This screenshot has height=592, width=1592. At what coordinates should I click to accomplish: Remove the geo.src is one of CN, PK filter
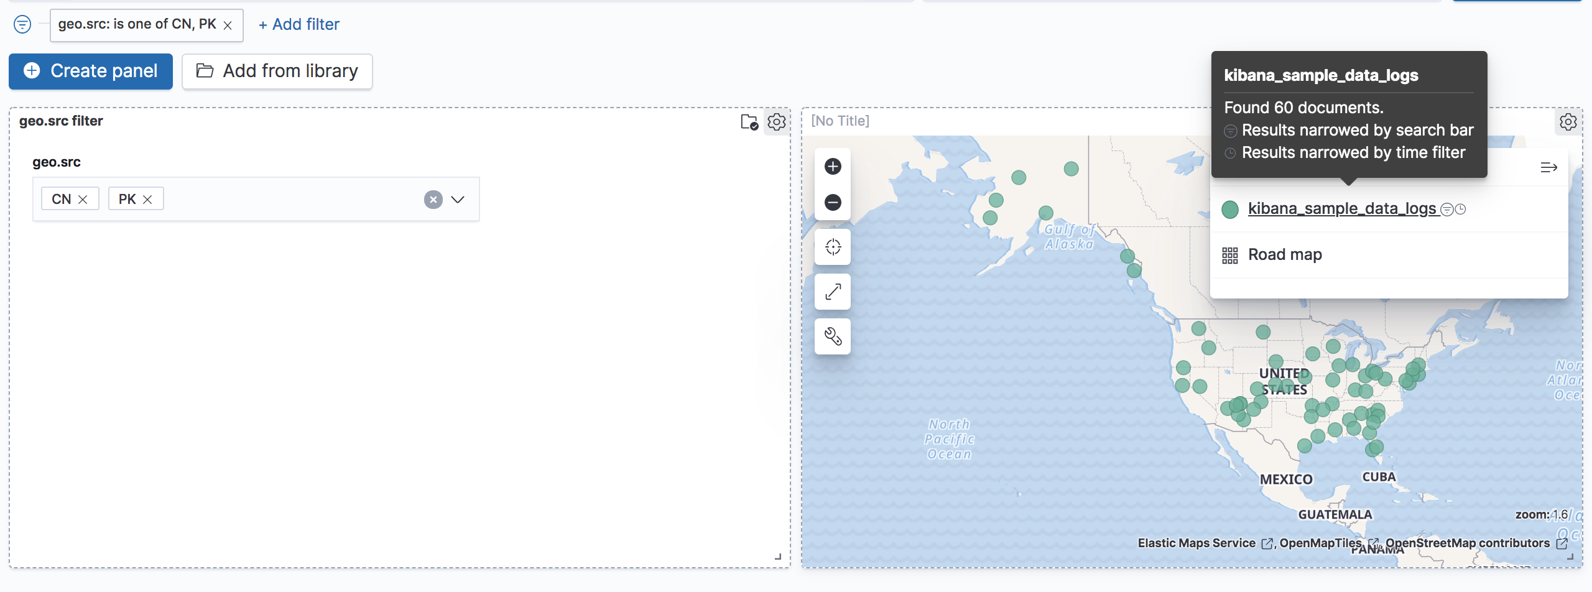(x=229, y=25)
